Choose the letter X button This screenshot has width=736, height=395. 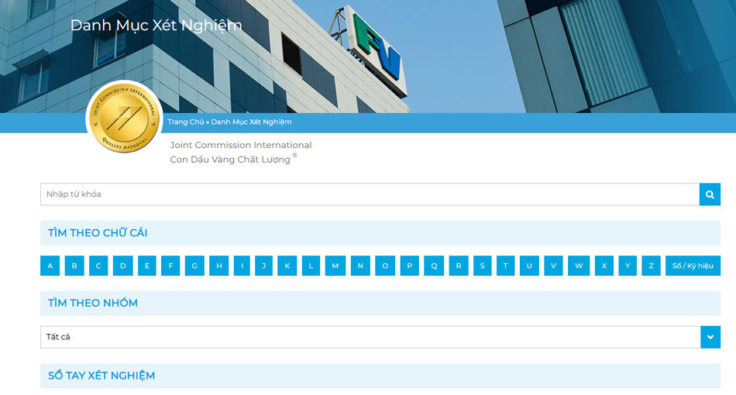tap(604, 266)
